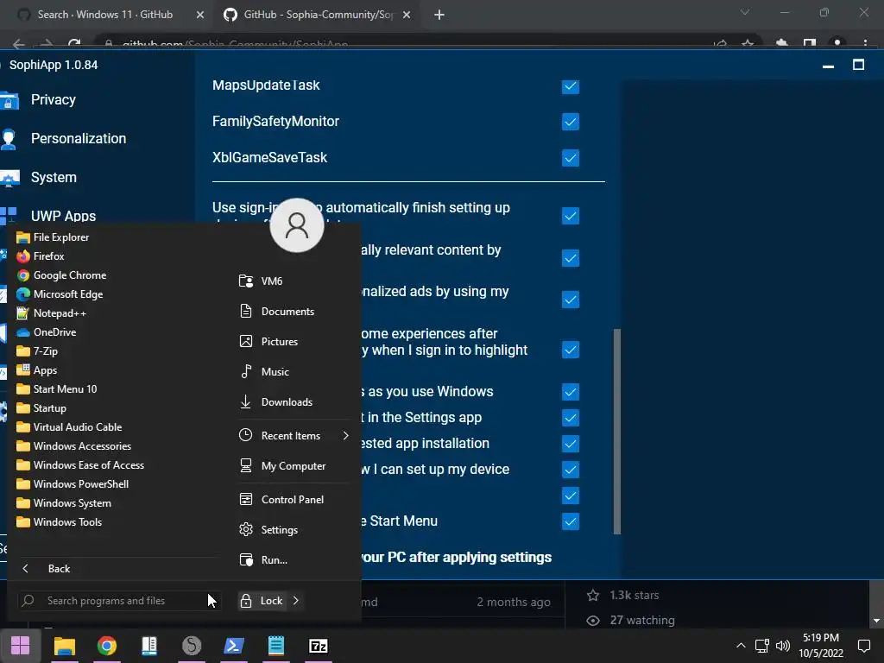Open the clock showing 5:19 PM
884x663 pixels.
(x=821, y=646)
